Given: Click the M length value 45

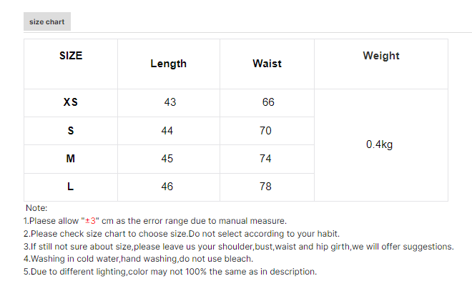Looking at the screenshot, I should [x=167, y=159].
